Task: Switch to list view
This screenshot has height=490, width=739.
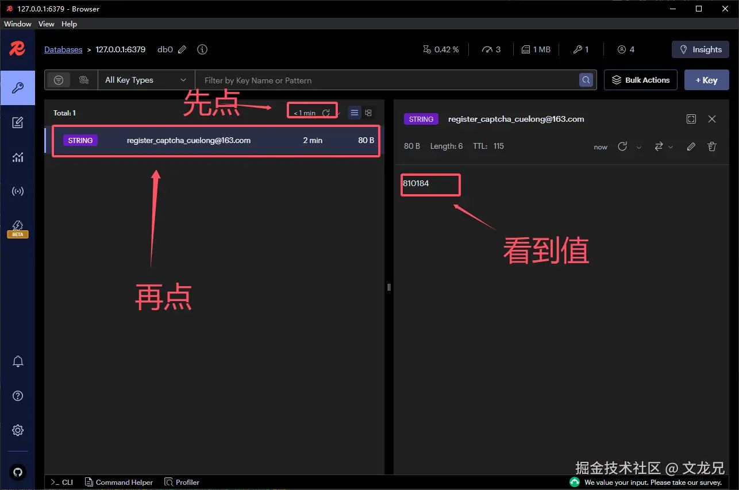Action: coord(355,113)
